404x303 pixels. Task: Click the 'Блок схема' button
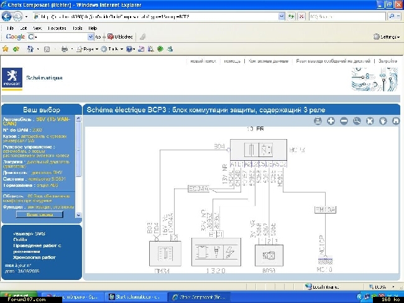(x=40, y=214)
